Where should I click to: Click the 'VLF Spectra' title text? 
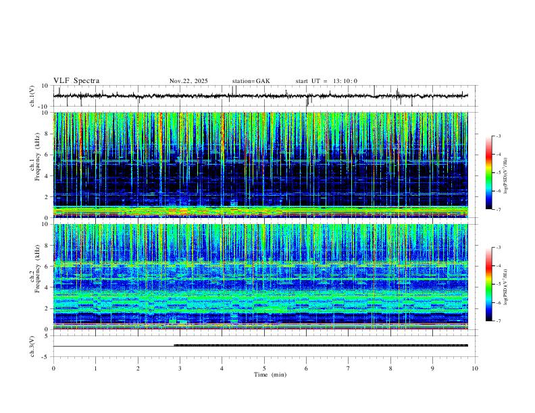coord(76,81)
